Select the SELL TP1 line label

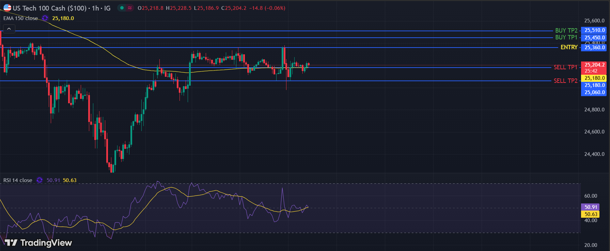pyautogui.click(x=565, y=67)
